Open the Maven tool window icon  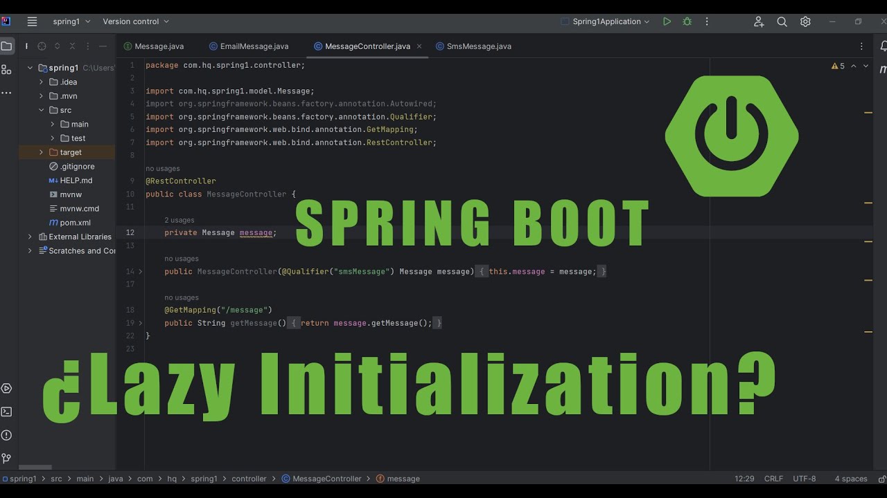tap(884, 70)
